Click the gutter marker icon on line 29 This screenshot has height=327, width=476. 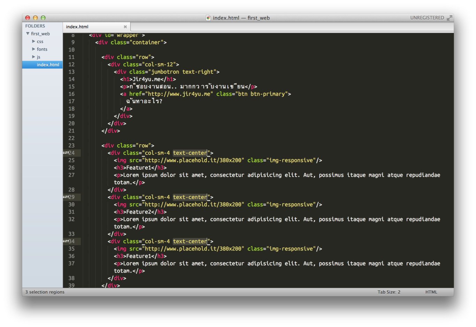66,197
